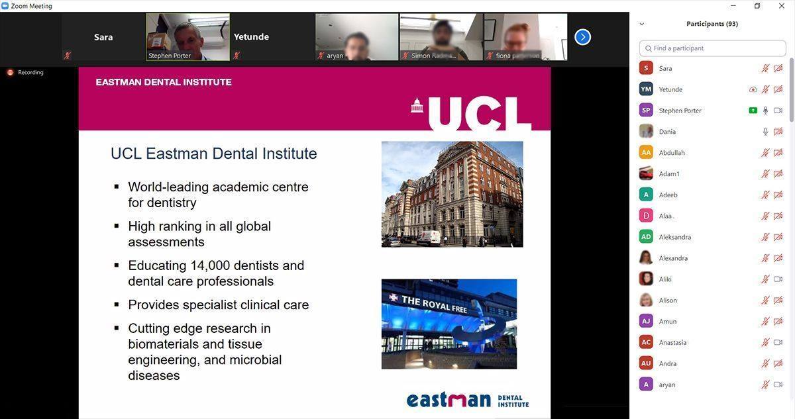Click Dania's microphone icon
795x419 pixels.
pos(765,132)
